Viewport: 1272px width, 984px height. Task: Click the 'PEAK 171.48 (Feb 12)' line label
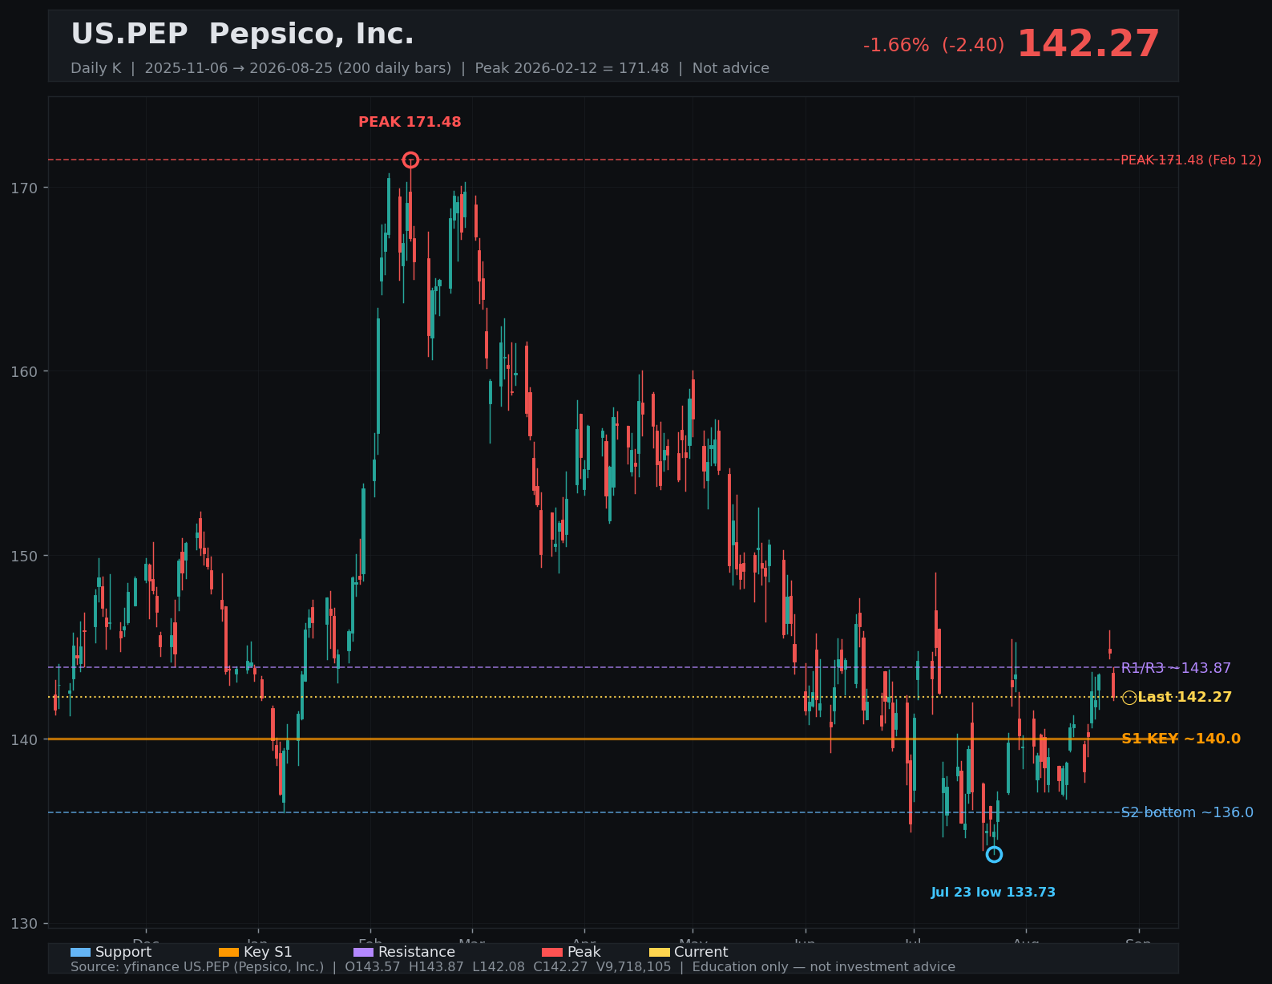tap(1190, 160)
